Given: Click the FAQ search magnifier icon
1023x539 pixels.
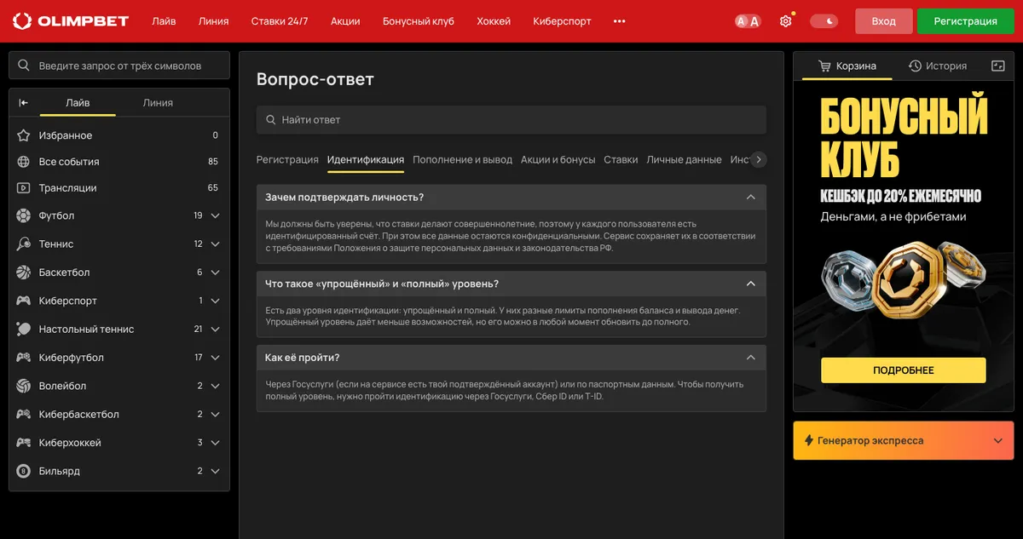Looking at the screenshot, I should tap(271, 120).
